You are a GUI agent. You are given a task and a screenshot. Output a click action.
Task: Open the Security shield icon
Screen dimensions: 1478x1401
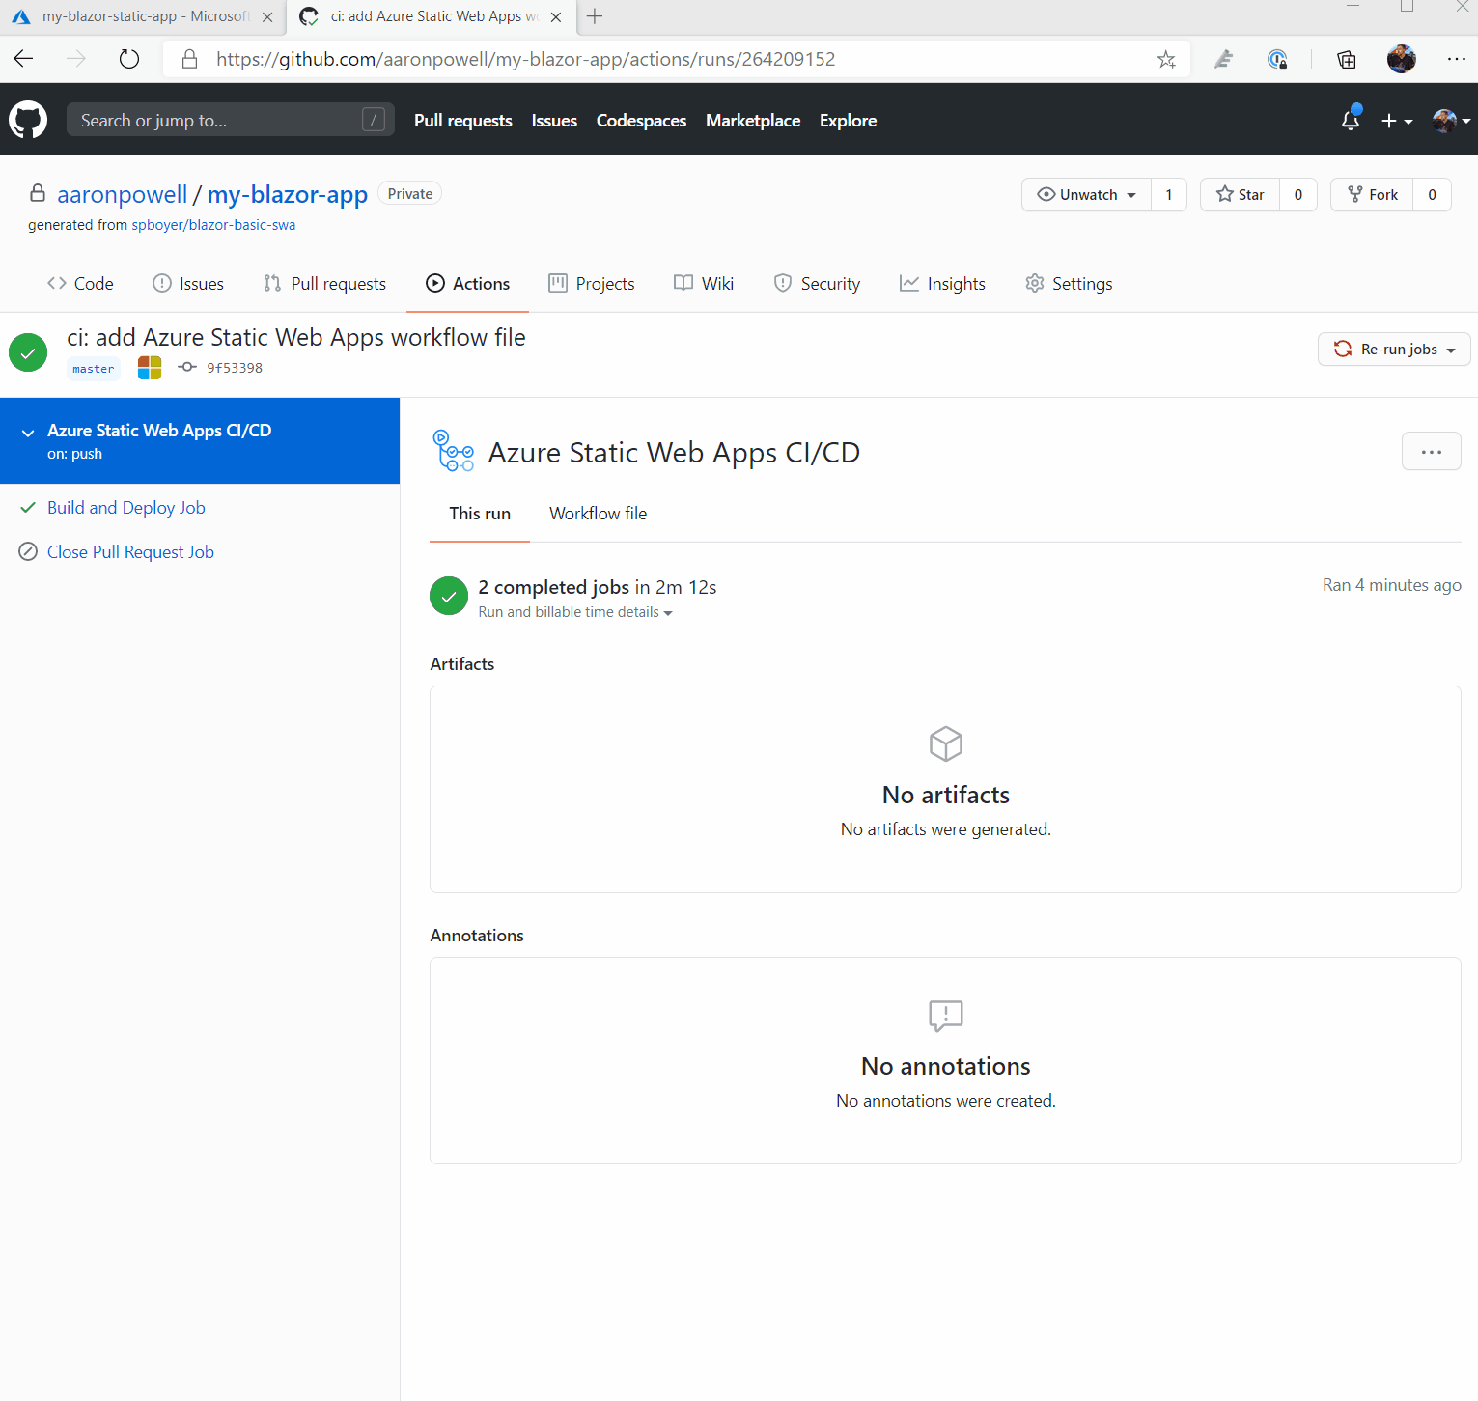(783, 283)
